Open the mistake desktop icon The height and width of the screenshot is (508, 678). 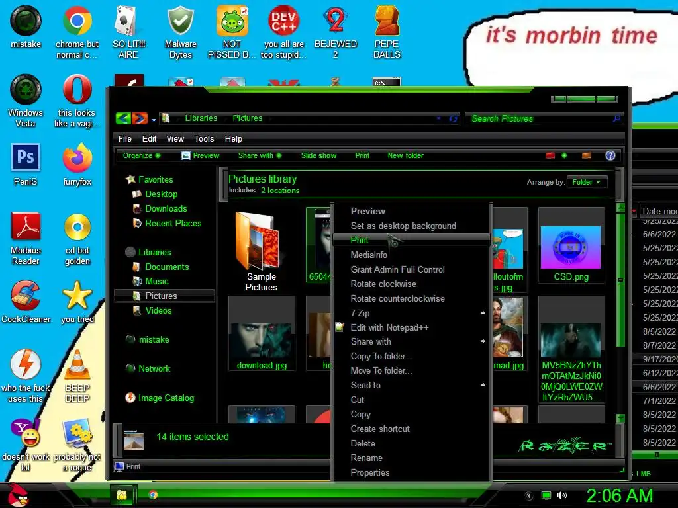tap(26, 26)
